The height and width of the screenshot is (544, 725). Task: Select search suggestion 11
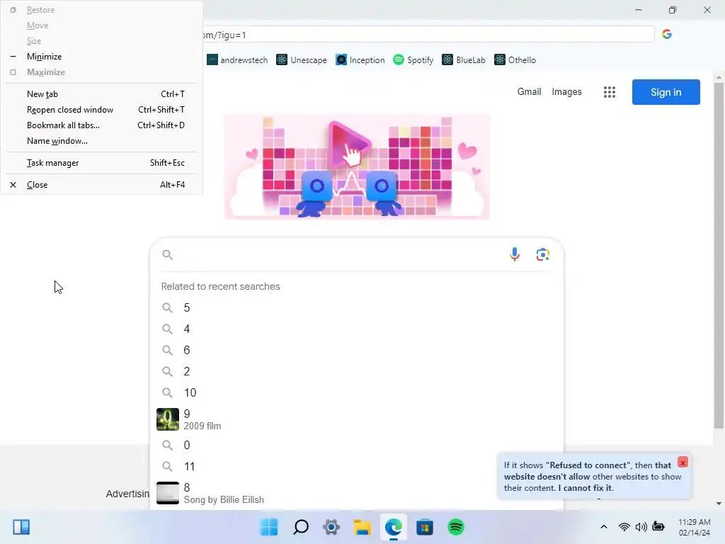pos(357,466)
